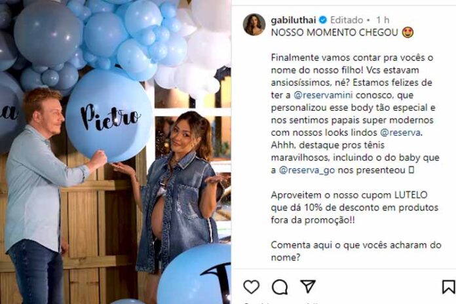This screenshot has width=456, height=304.
Task: Save the post with the bookmark icon
Action: coord(449,287)
